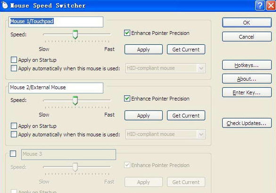Click the Mouse 3 Apply button

(x=143, y=182)
